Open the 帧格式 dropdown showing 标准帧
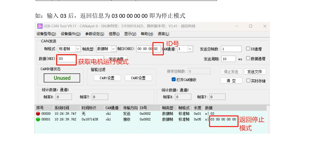Screen dimensions: 313x141 (78, 49)
